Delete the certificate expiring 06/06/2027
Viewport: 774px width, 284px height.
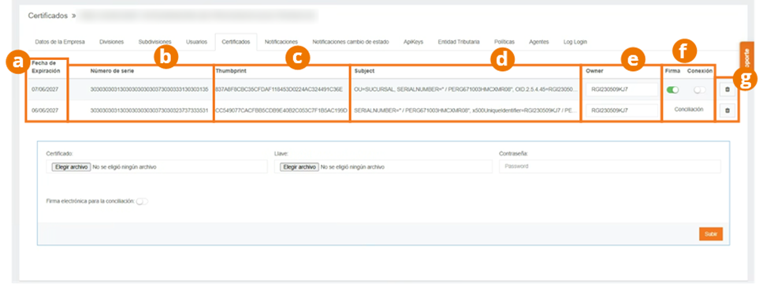click(x=727, y=110)
